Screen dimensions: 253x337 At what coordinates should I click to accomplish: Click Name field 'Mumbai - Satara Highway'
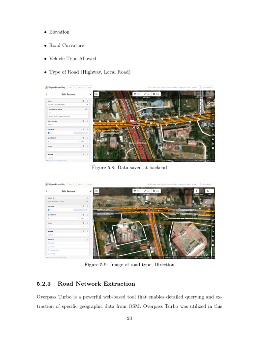click(66, 104)
